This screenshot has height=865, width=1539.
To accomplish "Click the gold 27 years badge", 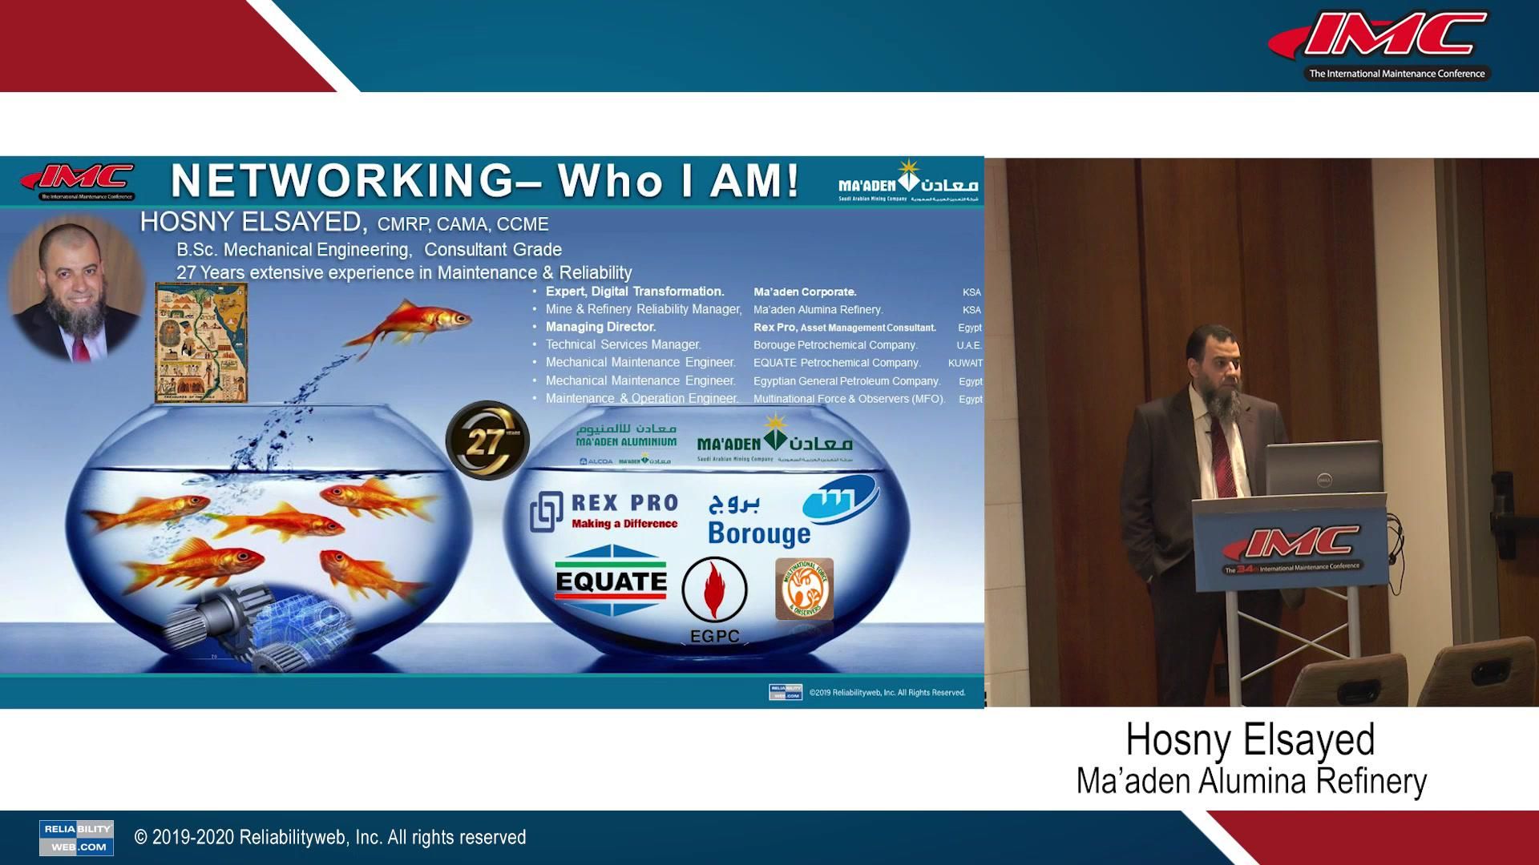I will coord(487,441).
